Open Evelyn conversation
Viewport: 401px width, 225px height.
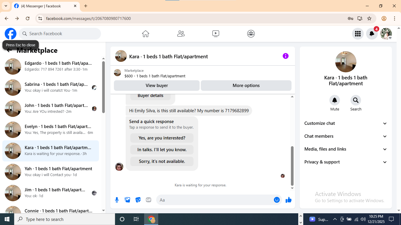pos(50,130)
